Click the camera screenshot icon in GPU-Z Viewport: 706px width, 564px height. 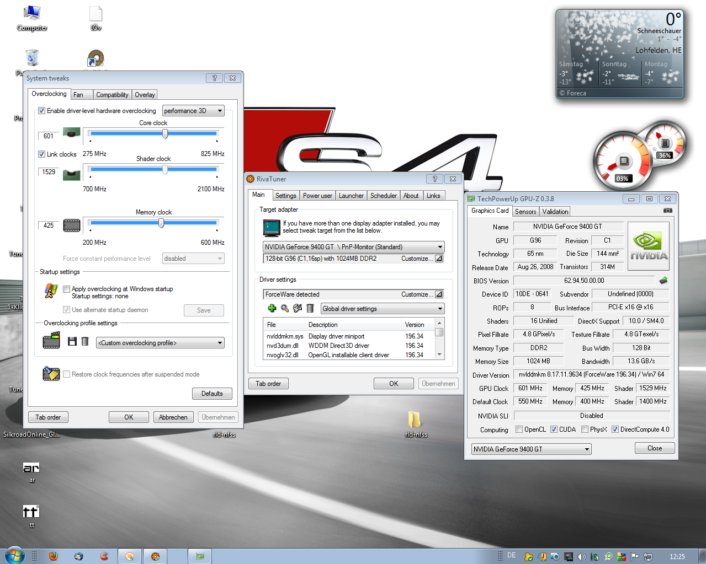pyautogui.click(x=667, y=211)
